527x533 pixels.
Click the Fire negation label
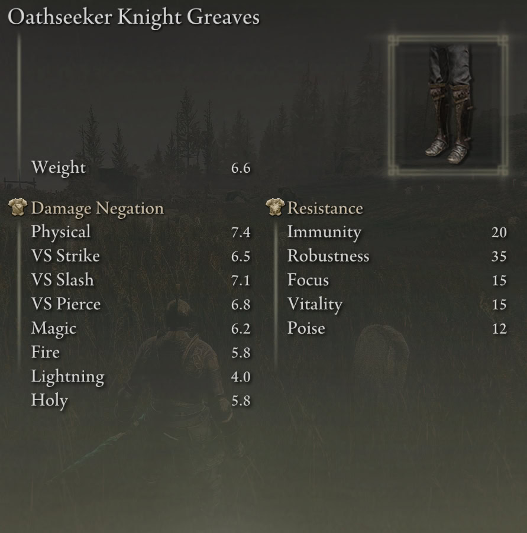coord(45,353)
